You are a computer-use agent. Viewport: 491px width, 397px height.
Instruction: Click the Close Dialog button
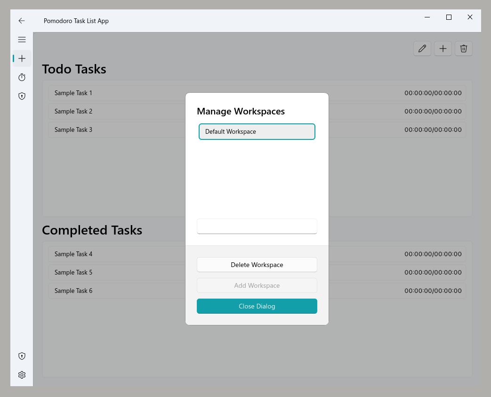coord(257,306)
